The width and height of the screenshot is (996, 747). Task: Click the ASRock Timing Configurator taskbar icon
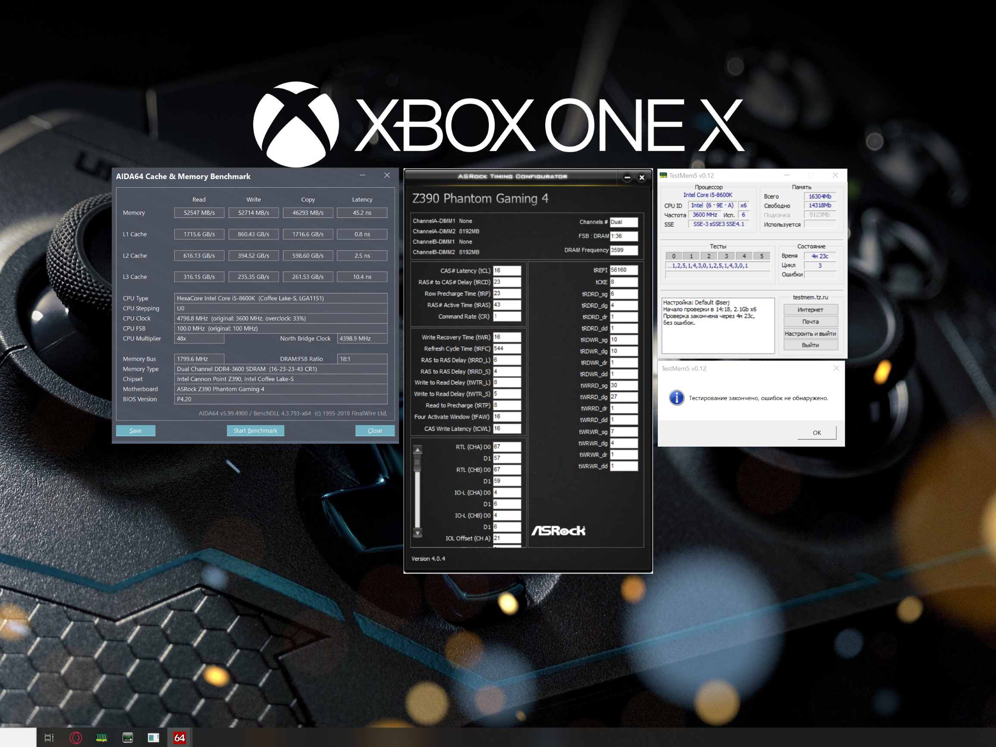(x=128, y=738)
